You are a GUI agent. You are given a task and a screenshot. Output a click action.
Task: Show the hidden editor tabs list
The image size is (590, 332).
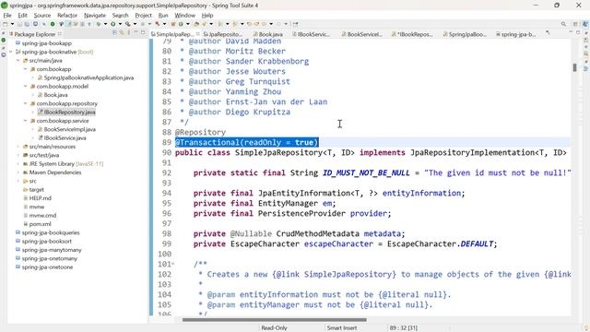coord(548,33)
